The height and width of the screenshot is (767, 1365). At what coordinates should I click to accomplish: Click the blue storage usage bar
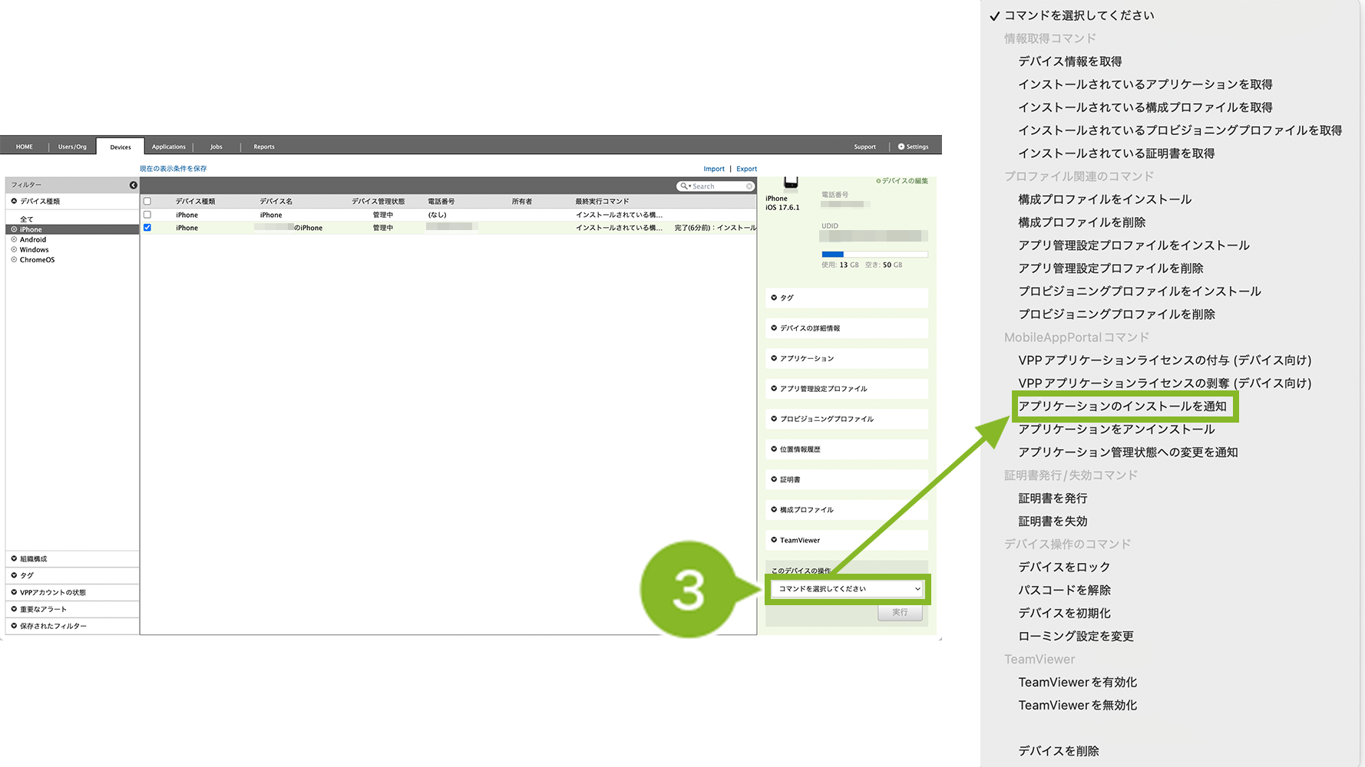(x=832, y=254)
